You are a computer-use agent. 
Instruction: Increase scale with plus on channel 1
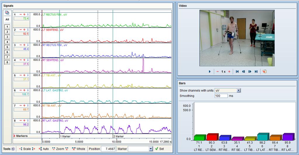(25, 15)
